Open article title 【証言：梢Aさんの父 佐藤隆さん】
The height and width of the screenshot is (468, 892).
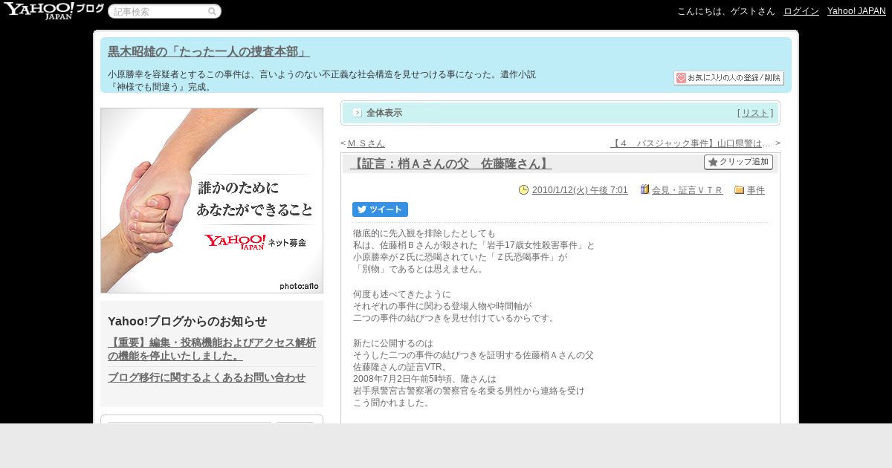(451, 163)
